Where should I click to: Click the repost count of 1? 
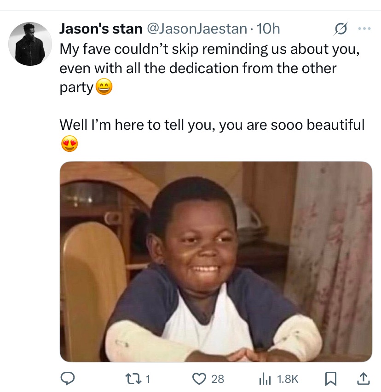click(148, 379)
